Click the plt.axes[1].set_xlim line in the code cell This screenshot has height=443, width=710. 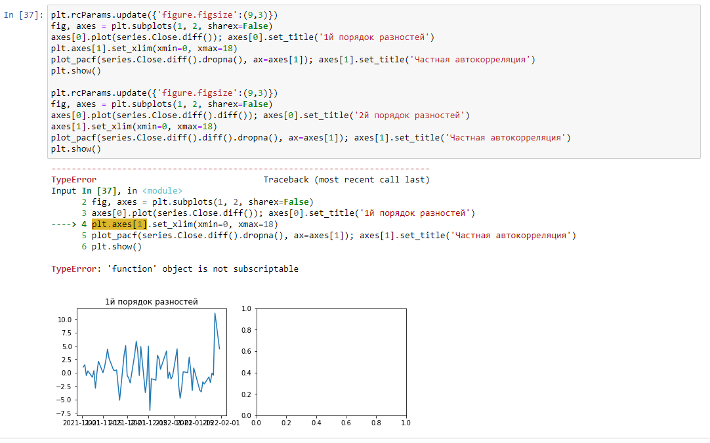[144, 49]
